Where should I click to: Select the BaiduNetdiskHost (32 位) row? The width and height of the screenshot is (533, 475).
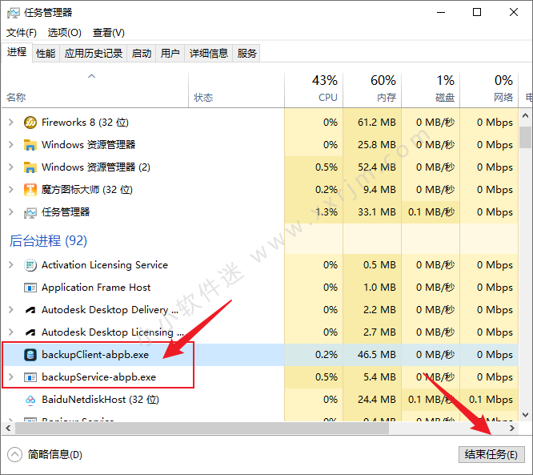tap(260, 400)
